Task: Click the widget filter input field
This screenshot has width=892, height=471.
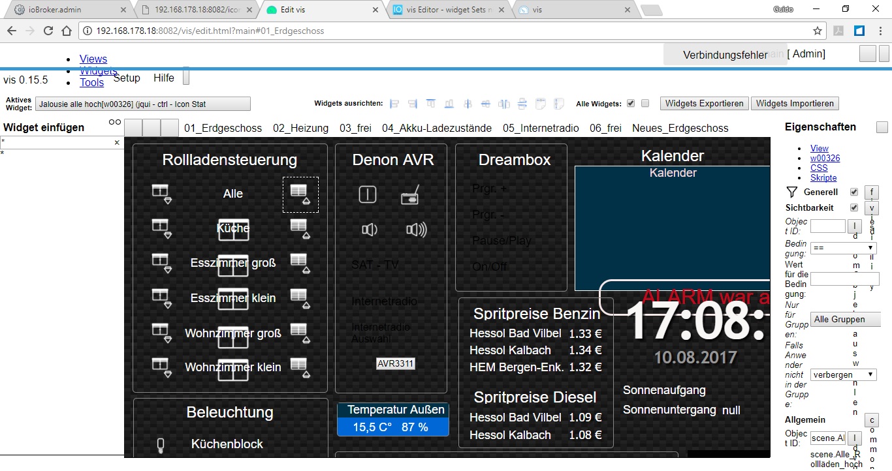Action: [x=57, y=142]
